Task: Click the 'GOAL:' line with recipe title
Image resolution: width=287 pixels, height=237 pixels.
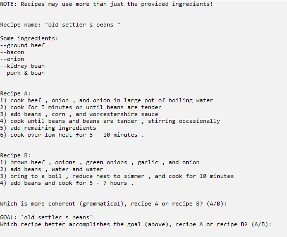Action: click(x=46, y=217)
